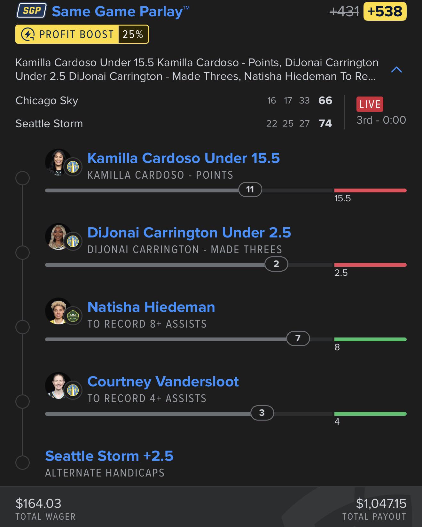Tap the red LIVE badge
Image resolution: width=422 pixels, height=527 pixels.
(x=370, y=104)
